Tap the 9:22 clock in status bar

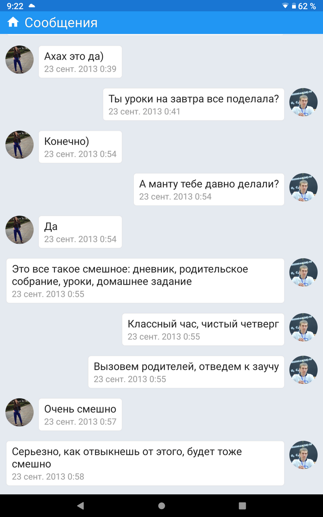point(15,6)
